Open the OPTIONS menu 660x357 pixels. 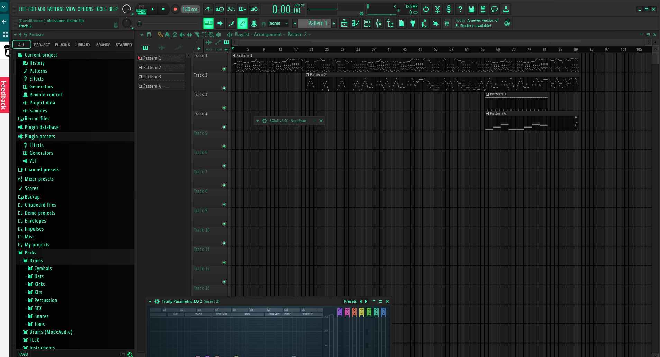[85, 9]
